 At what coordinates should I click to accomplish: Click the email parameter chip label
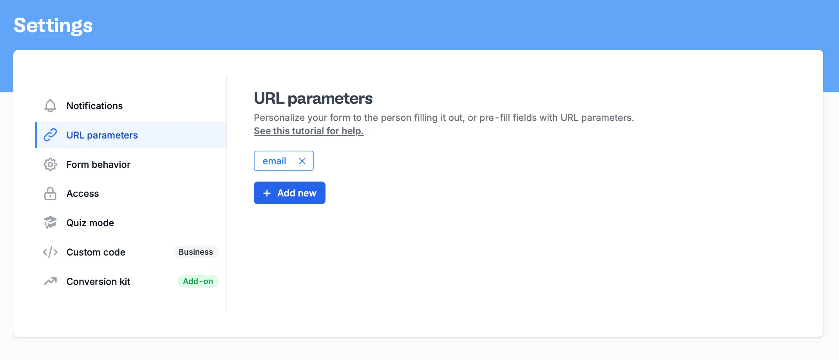[274, 161]
